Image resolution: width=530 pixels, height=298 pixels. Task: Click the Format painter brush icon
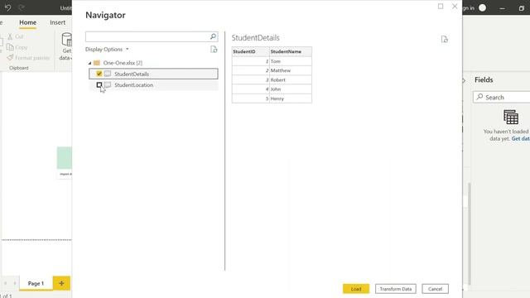[x=10, y=58]
